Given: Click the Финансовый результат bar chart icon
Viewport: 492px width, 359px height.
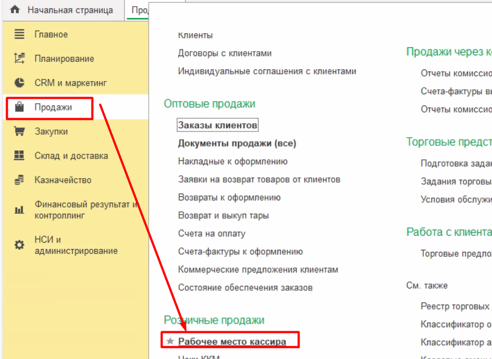Looking at the screenshot, I should (x=19, y=210).
